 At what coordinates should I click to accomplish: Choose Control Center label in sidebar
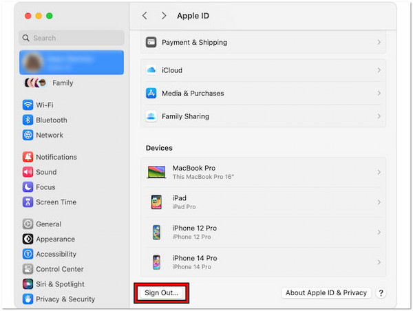coord(60,269)
